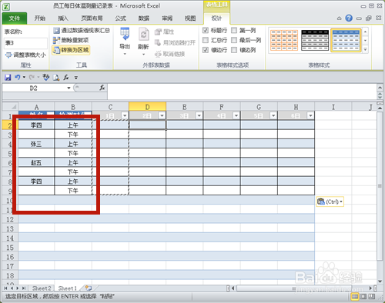Check the 镶边列 banded columns checkbox
The width and height of the screenshot is (385, 303).
click(x=234, y=50)
